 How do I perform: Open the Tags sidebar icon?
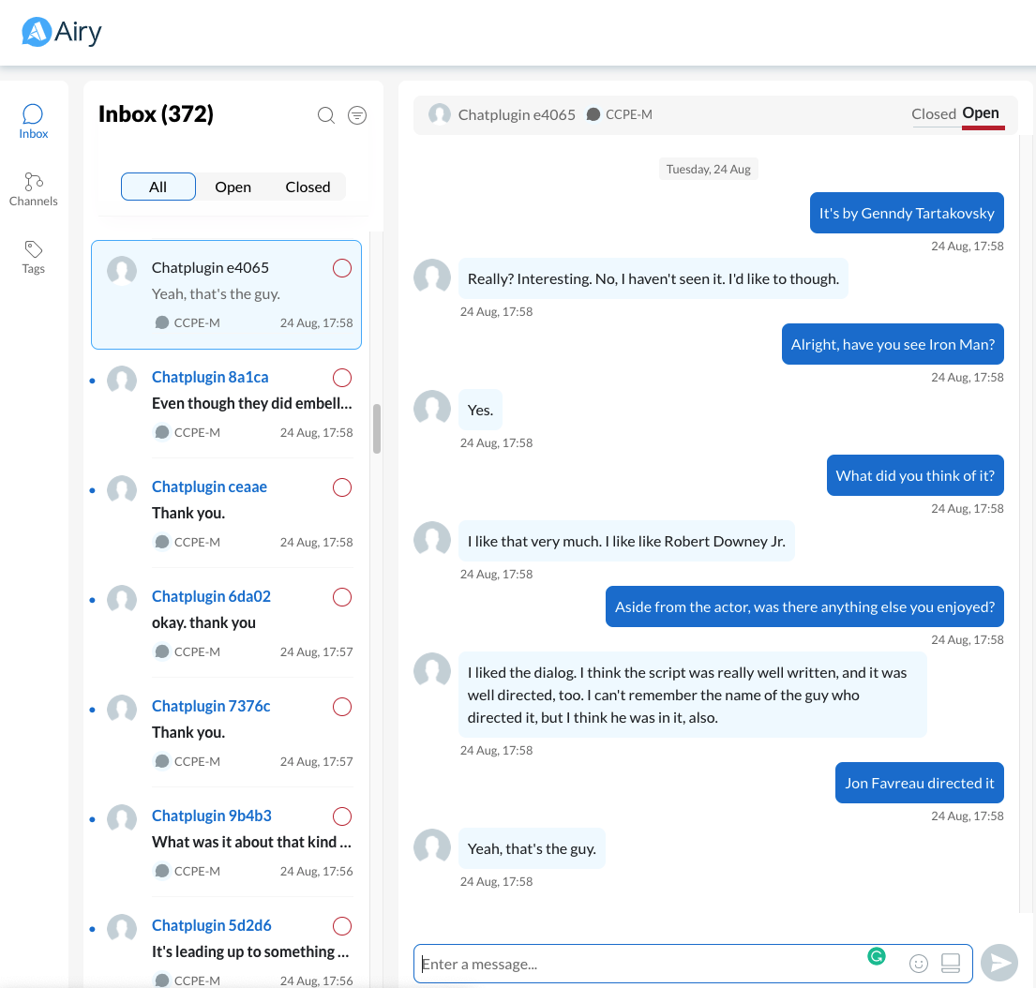point(33,256)
